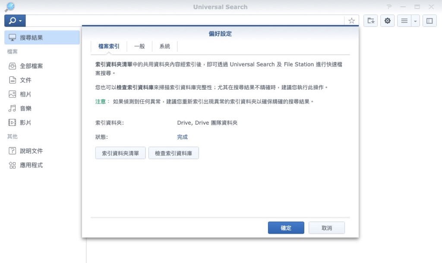Click the inbox icon beside 全部檔案
The width and height of the screenshot is (442, 263).
pos(12,66)
